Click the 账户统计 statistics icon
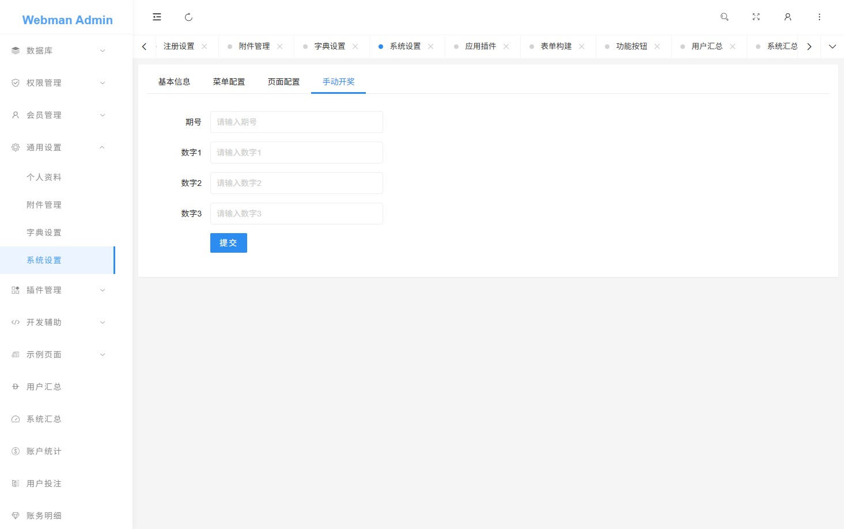Viewport: 844px width, 529px height. pyautogui.click(x=15, y=451)
